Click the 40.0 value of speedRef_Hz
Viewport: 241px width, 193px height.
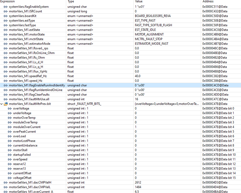coord(138,76)
